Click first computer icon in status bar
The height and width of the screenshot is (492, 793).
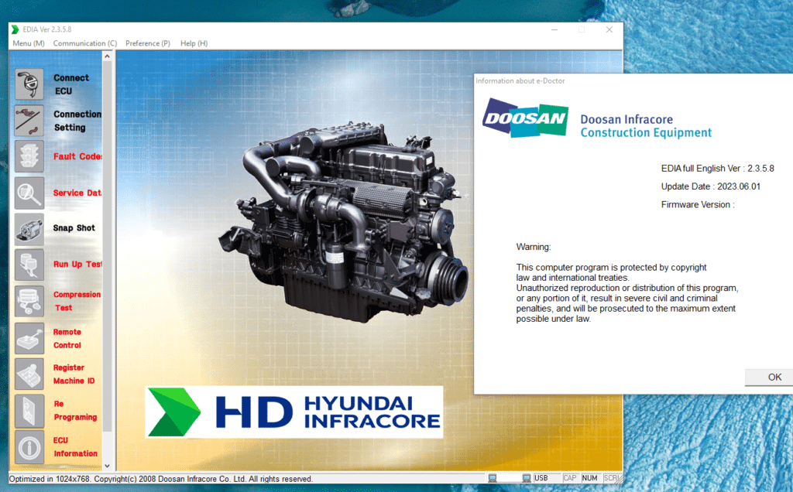493,478
